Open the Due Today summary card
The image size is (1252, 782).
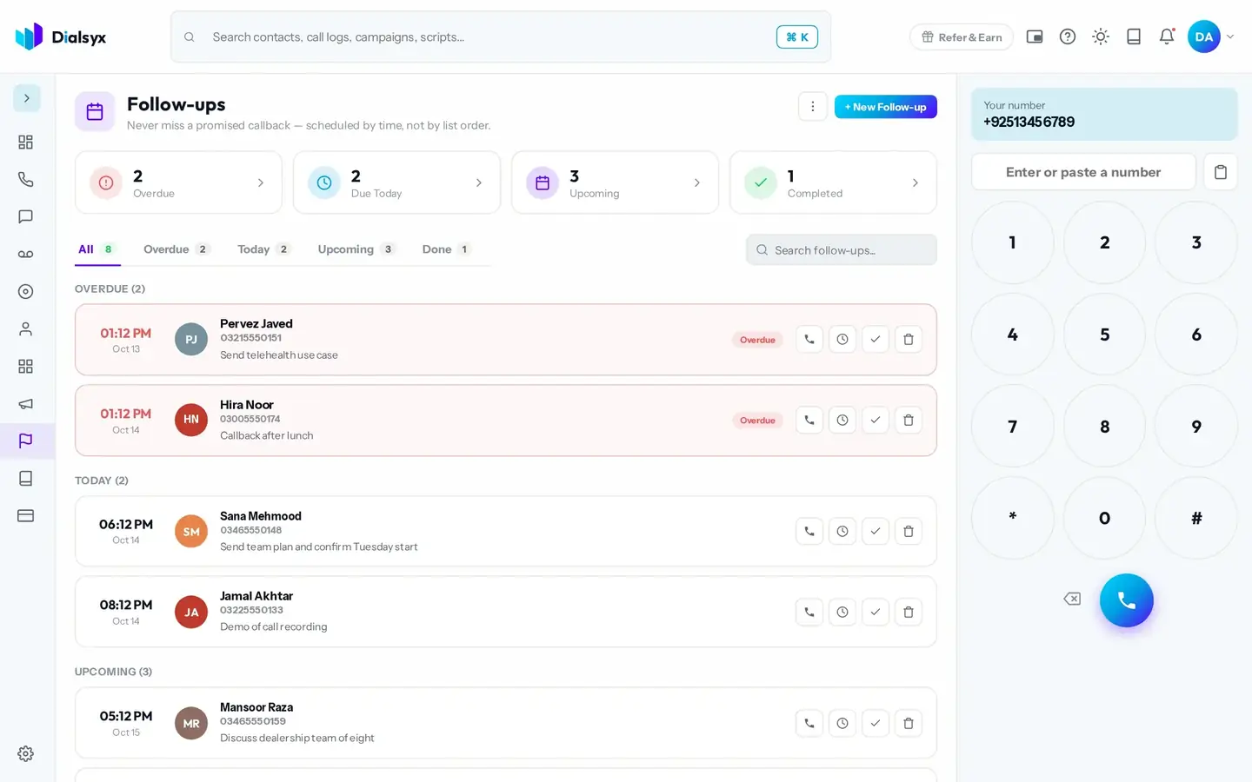(396, 182)
